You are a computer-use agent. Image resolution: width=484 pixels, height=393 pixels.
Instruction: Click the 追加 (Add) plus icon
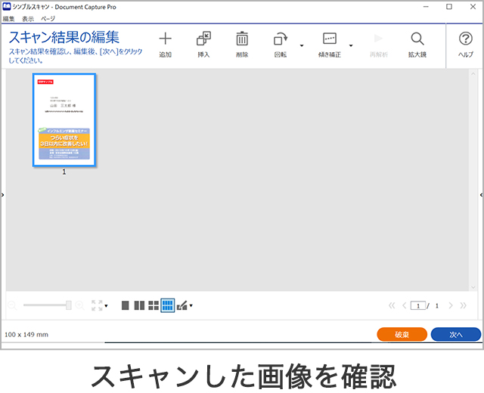click(x=165, y=40)
